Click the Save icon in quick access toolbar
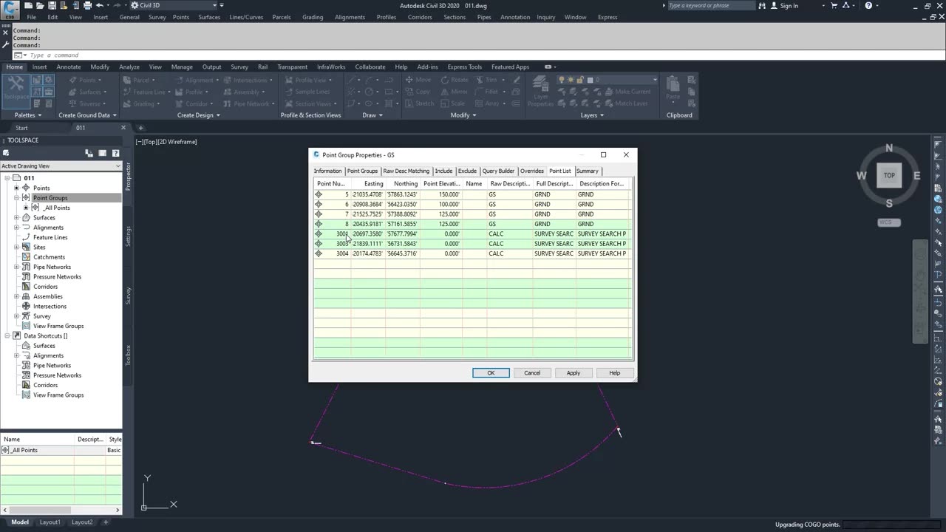This screenshot has width=946, height=532. (x=52, y=5)
